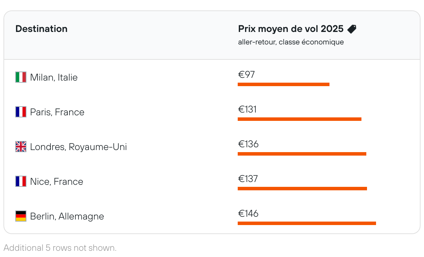
Task: Click the orange bar for €97
Action: pyautogui.click(x=283, y=84)
